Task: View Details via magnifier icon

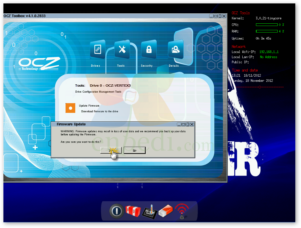Action: 175,50
